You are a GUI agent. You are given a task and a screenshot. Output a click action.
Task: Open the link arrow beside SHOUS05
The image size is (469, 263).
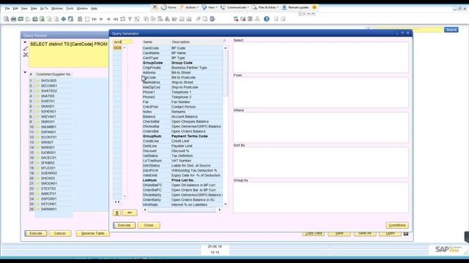pos(37,81)
